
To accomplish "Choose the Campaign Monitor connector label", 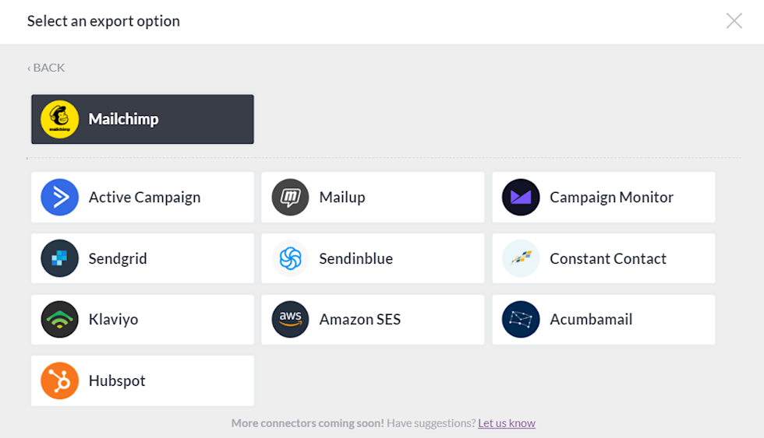I will [x=611, y=198].
